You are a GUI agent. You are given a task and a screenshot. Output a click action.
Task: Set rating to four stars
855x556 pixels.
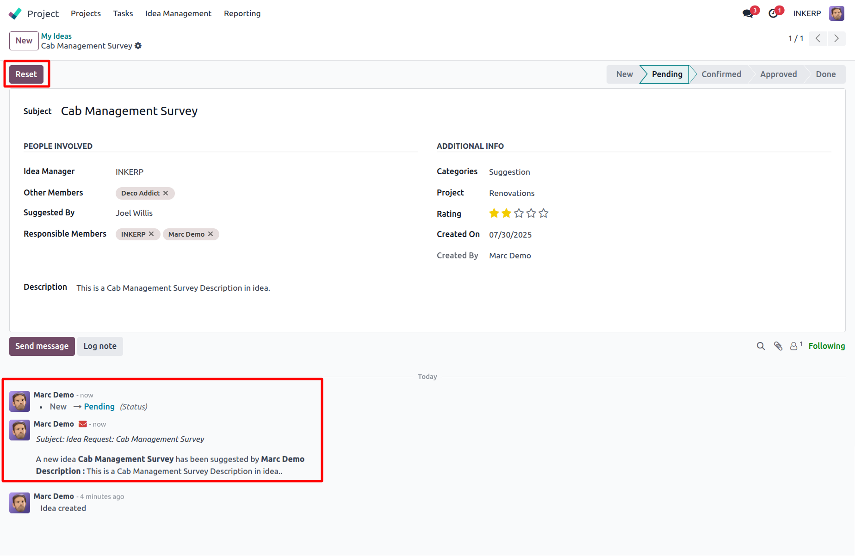(x=531, y=214)
